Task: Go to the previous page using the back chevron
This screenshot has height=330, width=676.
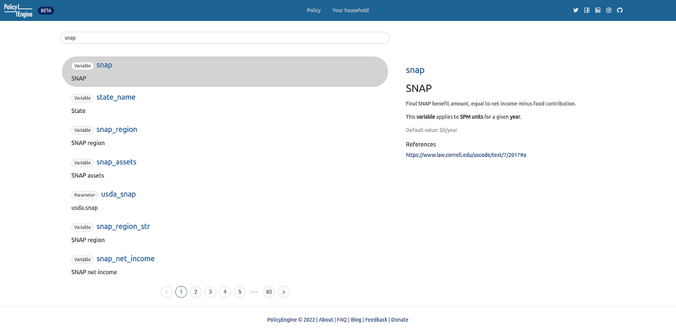Action: [x=166, y=292]
